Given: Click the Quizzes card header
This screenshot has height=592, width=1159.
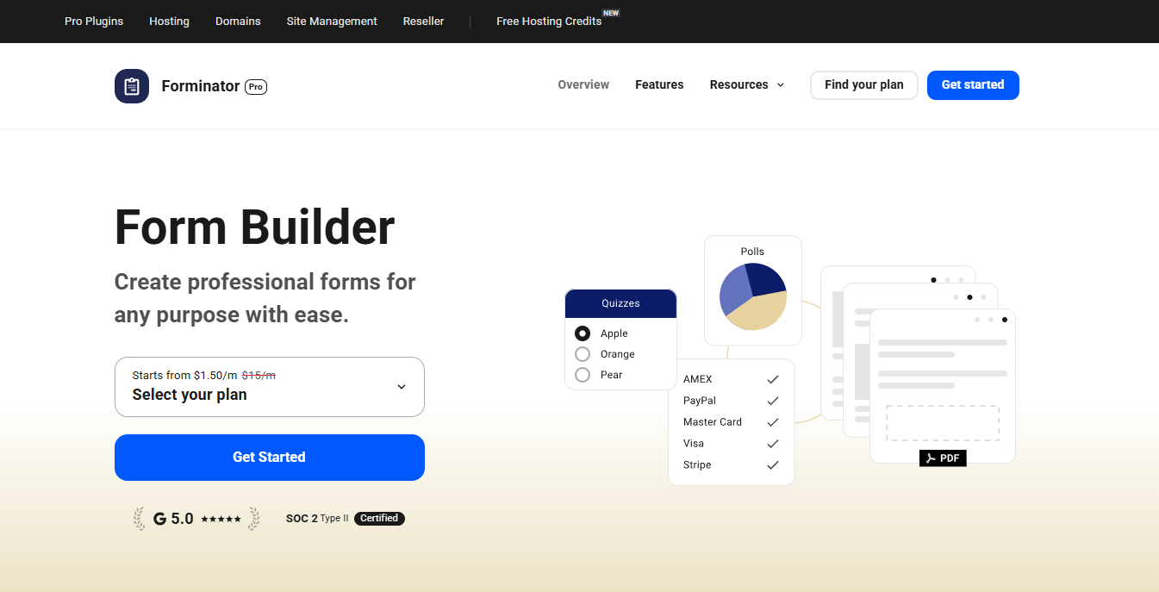Looking at the screenshot, I should [620, 303].
